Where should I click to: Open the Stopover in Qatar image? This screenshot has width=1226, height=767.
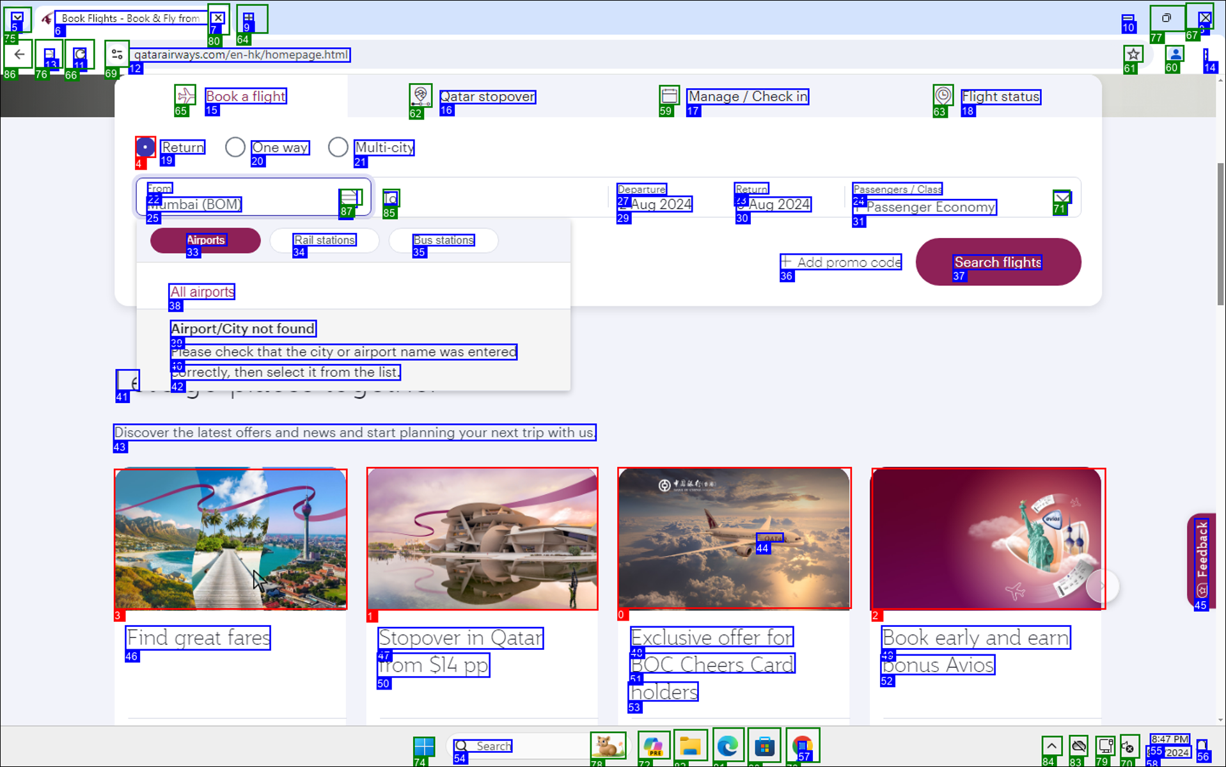[x=482, y=539]
